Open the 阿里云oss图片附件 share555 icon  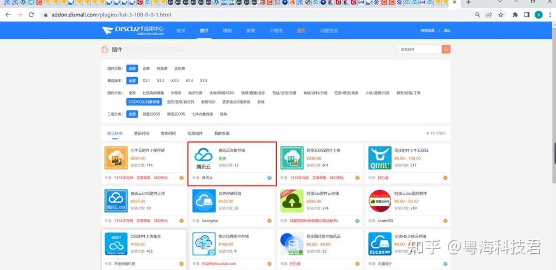click(x=380, y=200)
